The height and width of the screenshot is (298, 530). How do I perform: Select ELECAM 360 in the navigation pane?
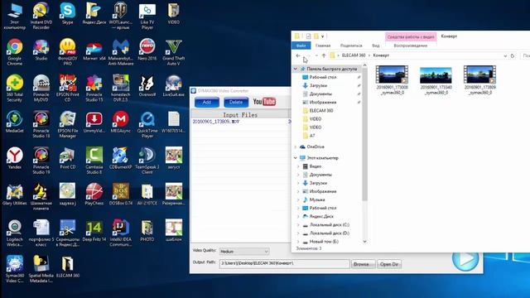[x=321, y=110]
